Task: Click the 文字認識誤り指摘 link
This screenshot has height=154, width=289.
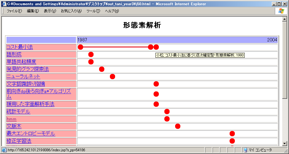Action: pyautogui.click(x=26, y=84)
